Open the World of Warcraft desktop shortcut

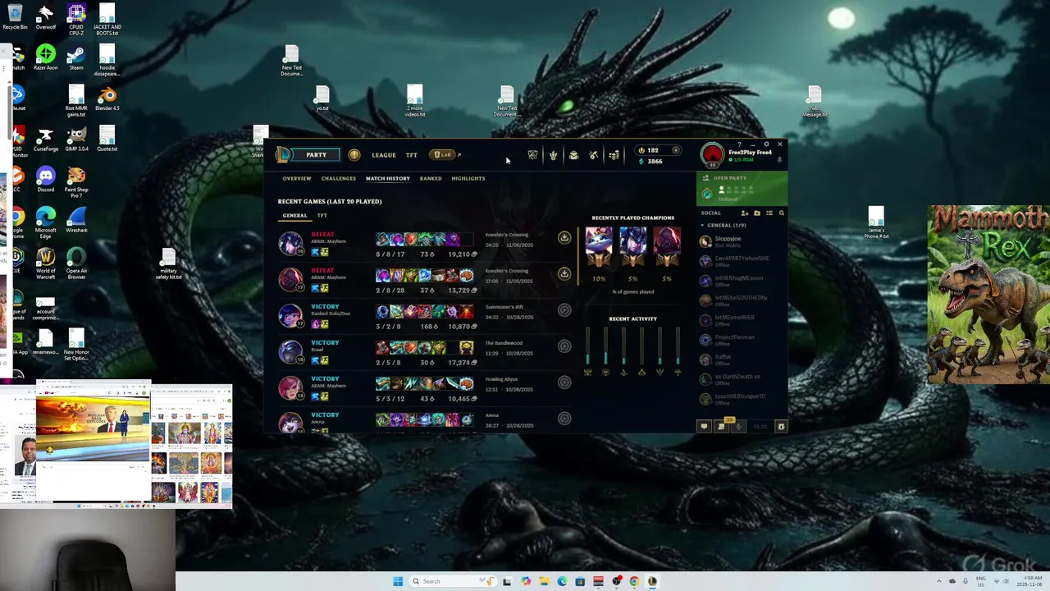[46, 263]
